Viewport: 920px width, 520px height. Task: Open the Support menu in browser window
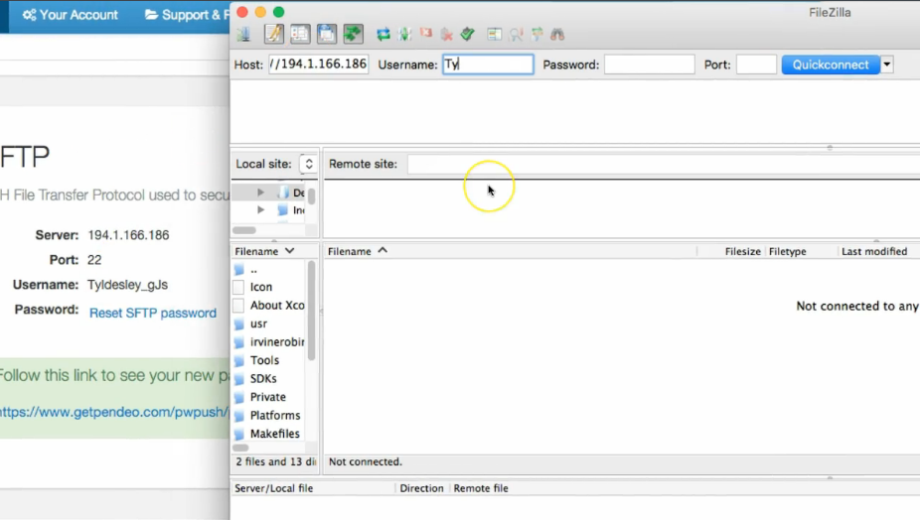187,15
